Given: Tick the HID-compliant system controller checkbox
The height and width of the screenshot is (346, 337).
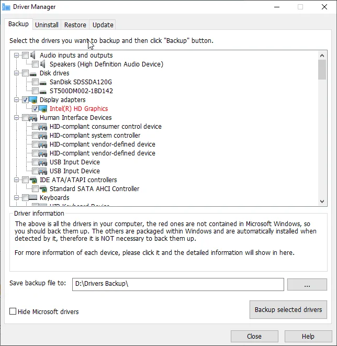Looking at the screenshot, I should [35, 135].
